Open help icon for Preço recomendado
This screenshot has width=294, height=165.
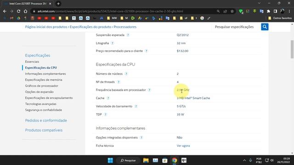pos(146,51)
